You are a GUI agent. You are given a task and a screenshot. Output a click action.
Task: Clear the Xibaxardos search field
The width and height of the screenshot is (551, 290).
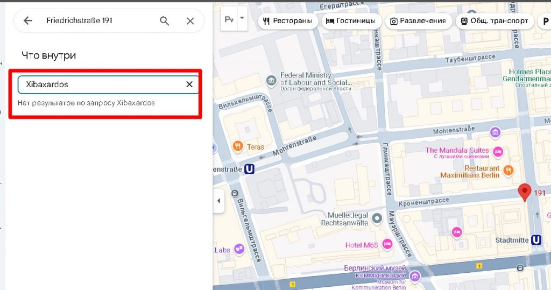coord(189,84)
